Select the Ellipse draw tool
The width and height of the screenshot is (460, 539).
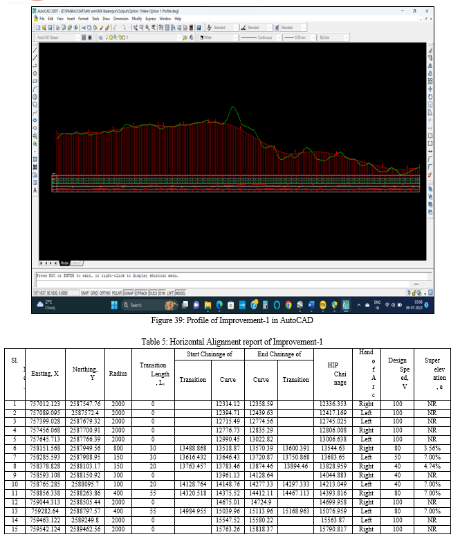click(35, 120)
